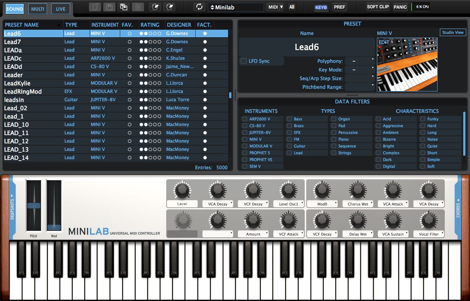Image resolution: width=470 pixels, height=301 pixels.
Task: Click the knob above Level Osc1
Action: point(288,190)
